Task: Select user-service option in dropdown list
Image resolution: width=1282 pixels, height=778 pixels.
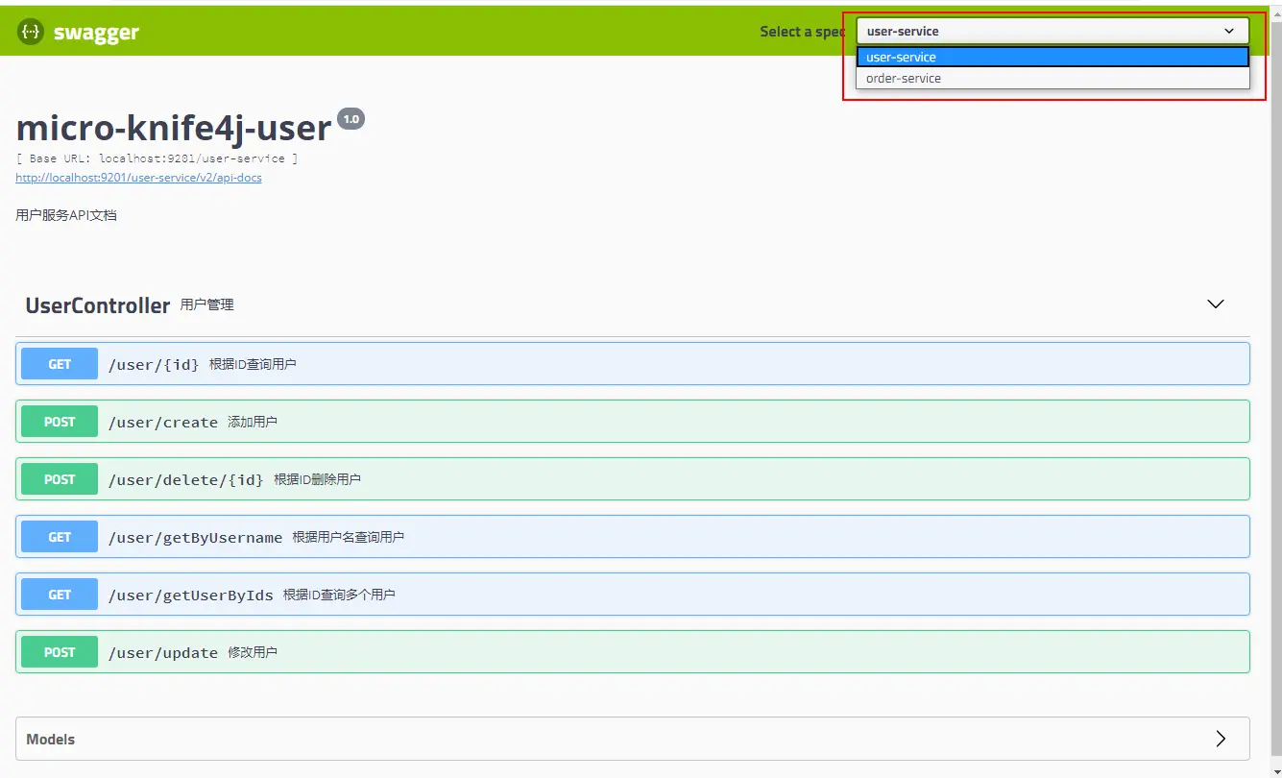Action: (1052, 58)
